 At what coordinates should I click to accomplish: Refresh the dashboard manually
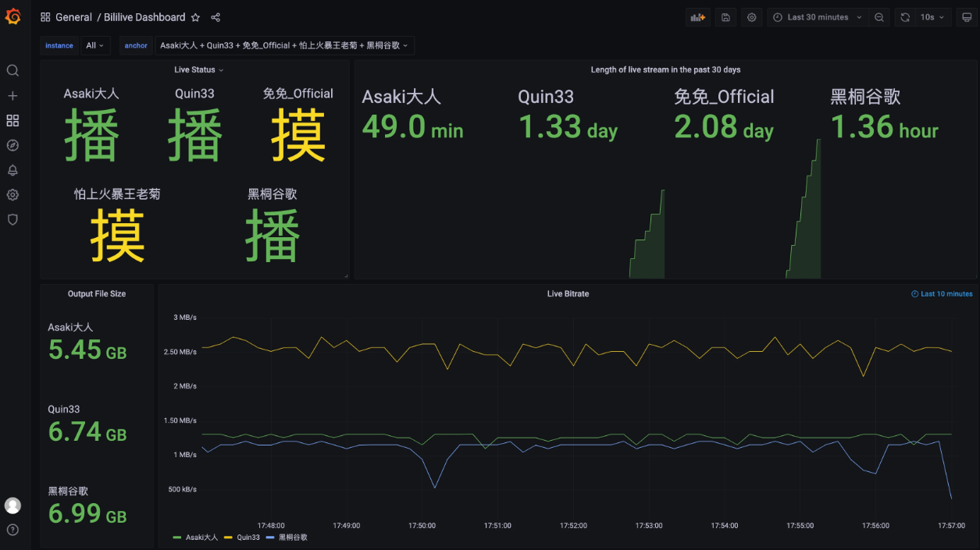[904, 16]
